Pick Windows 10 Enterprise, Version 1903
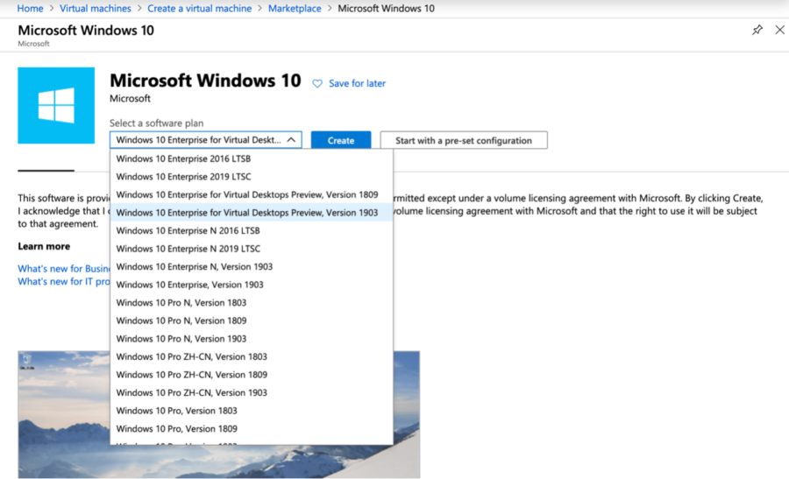The height and width of the screenshot is (479, 789). (252, 285)
